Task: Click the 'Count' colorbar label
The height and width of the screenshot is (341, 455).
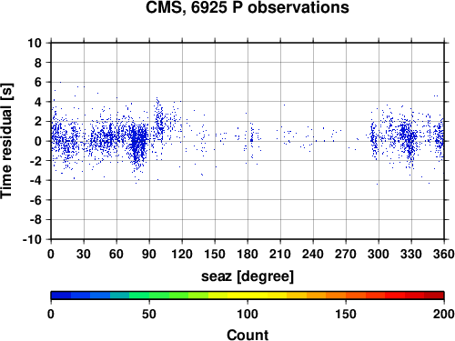Action: [x=248, y=335]
